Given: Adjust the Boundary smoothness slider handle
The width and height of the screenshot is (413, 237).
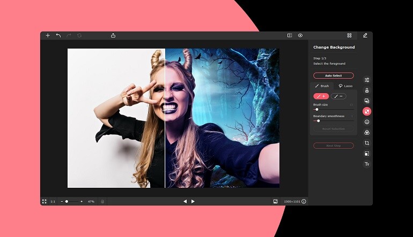Looking at the screenshot, I should [x=319, y=121].
